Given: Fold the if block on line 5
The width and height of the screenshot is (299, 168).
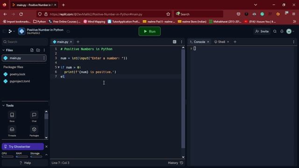Looking at the screenshot, I should 58,67.
